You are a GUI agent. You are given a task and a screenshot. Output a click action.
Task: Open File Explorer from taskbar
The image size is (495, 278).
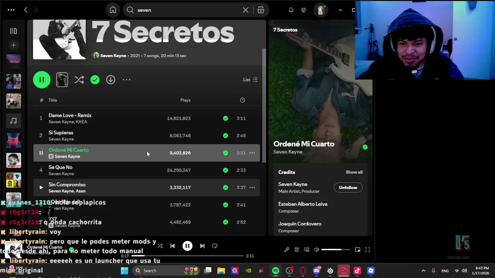[x=221, y=271]
